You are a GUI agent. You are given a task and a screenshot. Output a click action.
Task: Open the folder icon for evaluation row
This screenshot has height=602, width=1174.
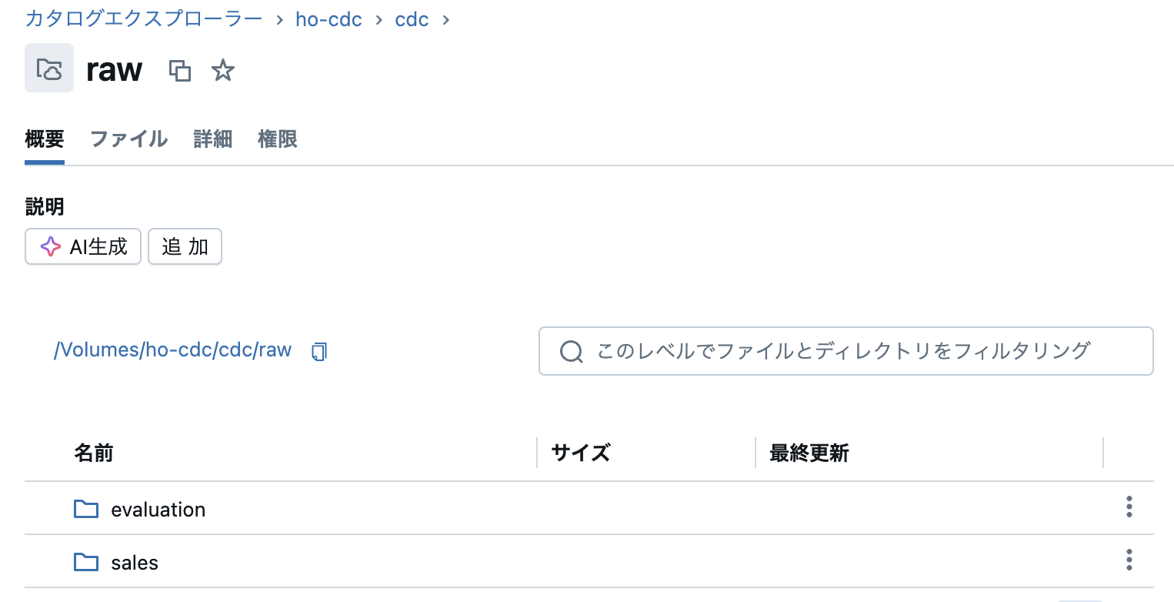(86, 508)
